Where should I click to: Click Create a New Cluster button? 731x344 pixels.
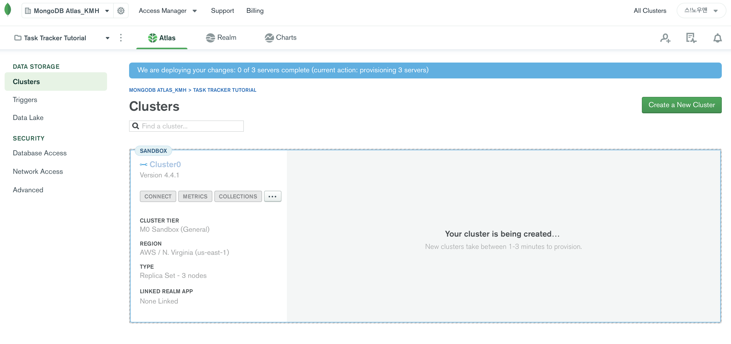coord(681,105)
